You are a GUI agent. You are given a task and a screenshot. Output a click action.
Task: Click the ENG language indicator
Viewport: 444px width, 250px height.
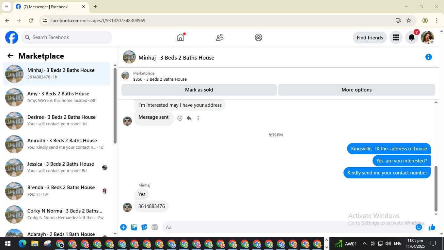click(398, 243)
